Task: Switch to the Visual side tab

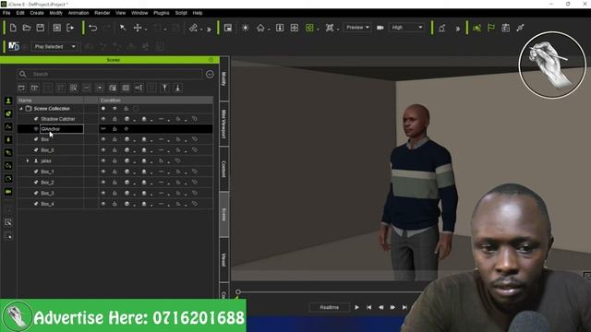Action: pos(223,259)
